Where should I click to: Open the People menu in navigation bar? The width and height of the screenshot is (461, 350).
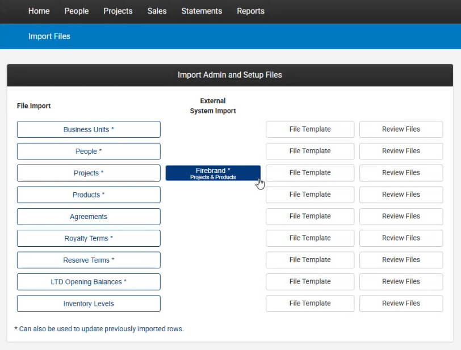click(x=76, y=11)
